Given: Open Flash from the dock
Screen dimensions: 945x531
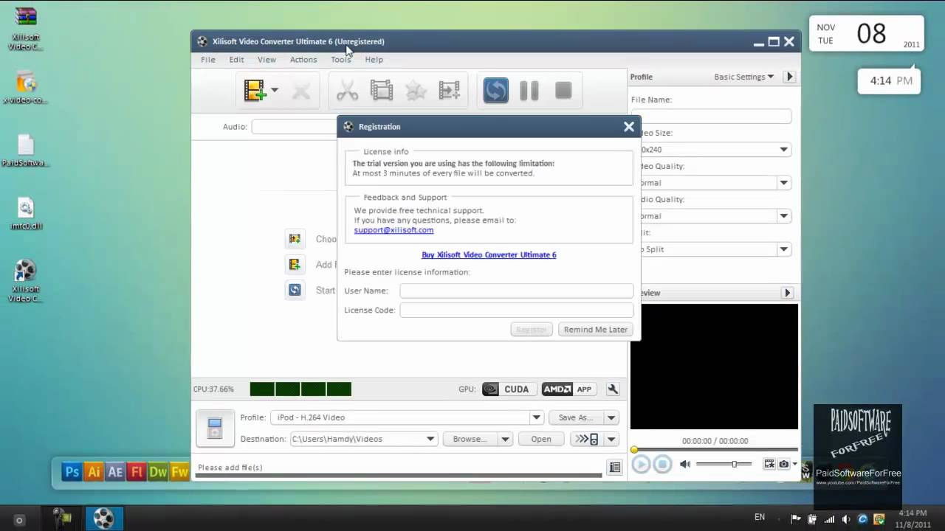Looking at the screenshot, I should 136,472.
